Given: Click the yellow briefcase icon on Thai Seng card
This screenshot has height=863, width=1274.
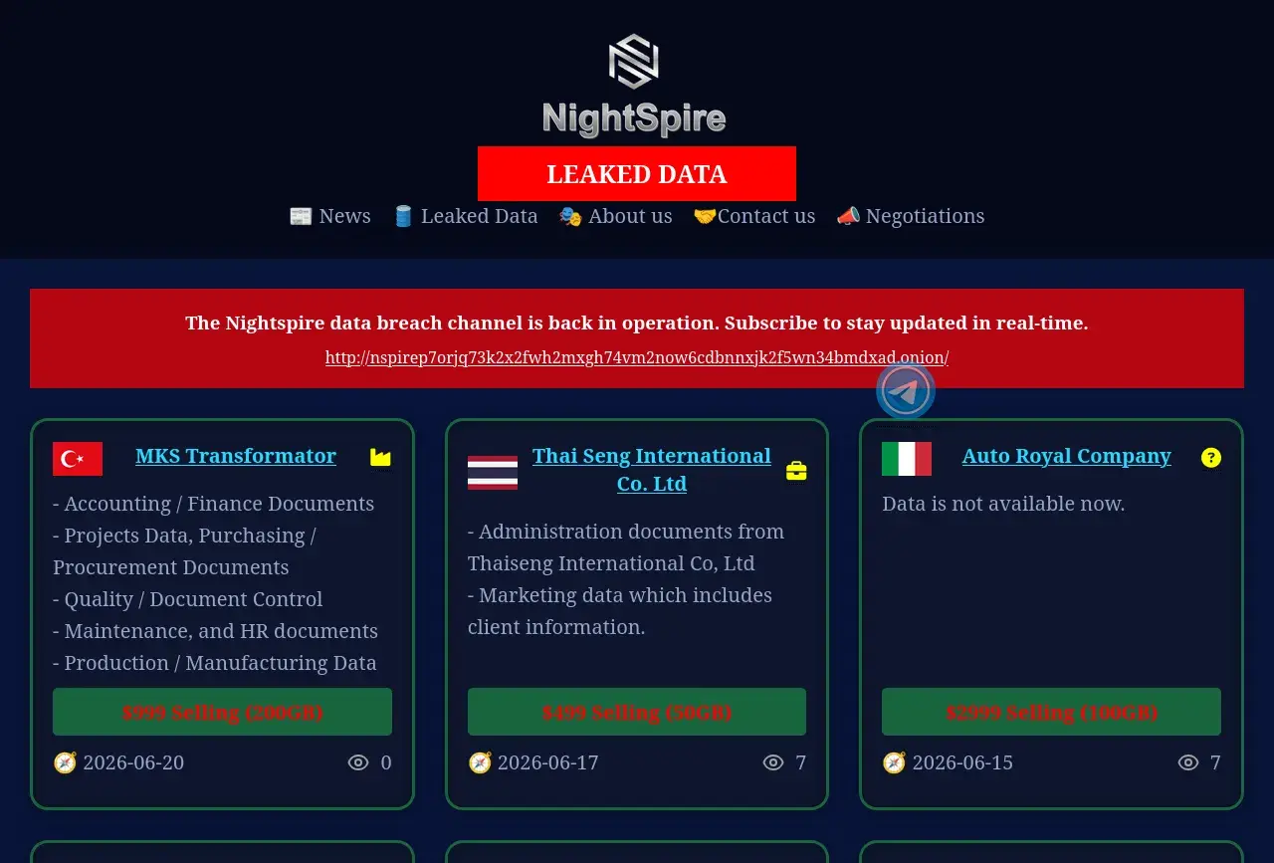Looking at the screenshot, I should tap(796, 471).
